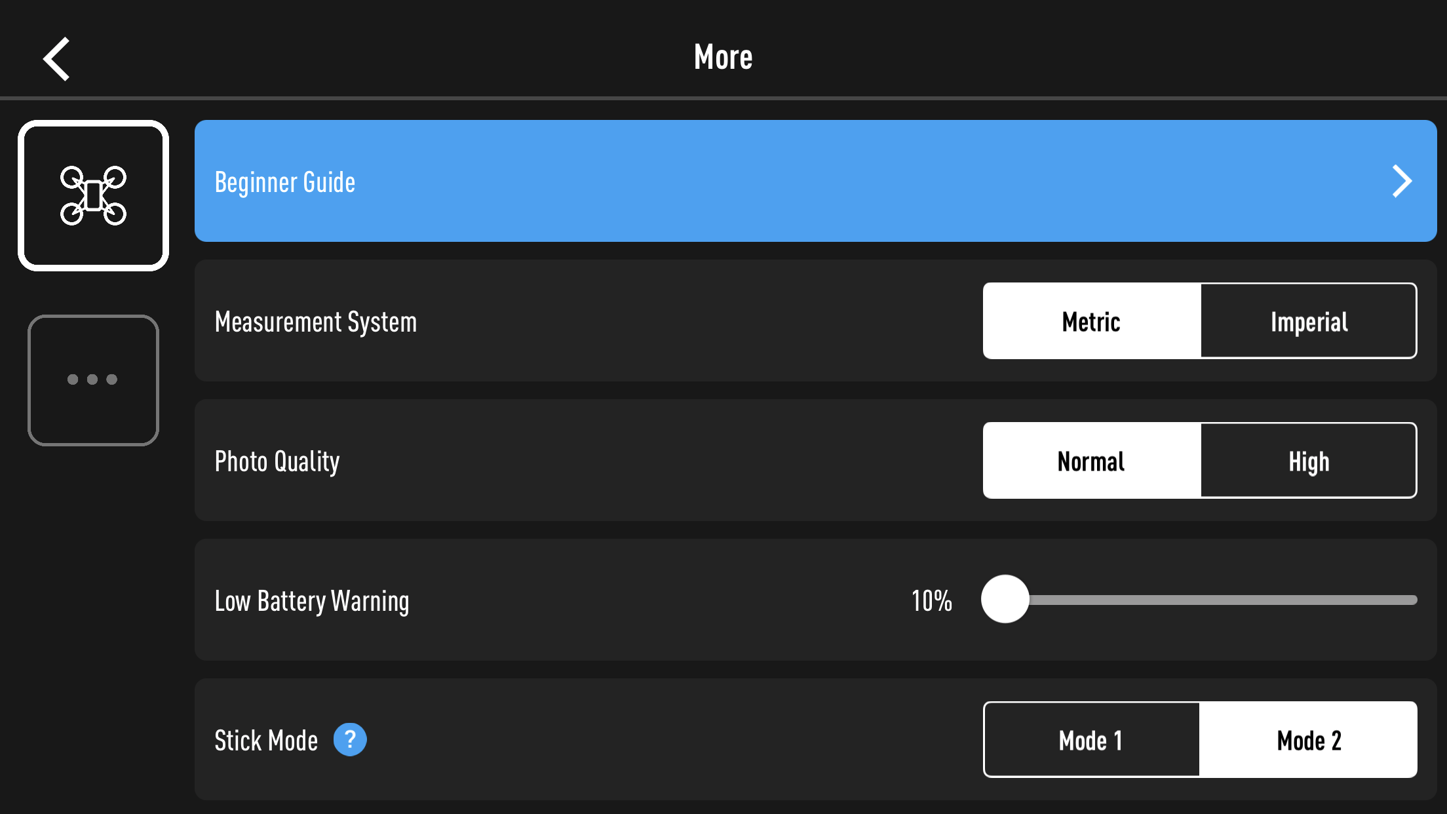Click the Beginner Guide chevron arrow

tap(1402, 182)
